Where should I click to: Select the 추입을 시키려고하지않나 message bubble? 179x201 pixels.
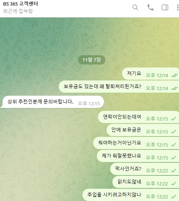(x=131, y=195)
